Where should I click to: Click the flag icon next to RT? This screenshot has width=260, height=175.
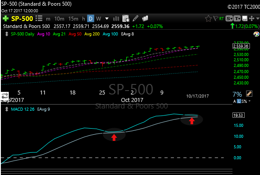[215, 18]
